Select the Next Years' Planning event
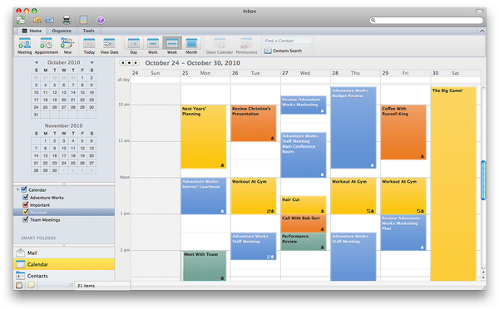499x309 pixels. coord(204,137)
